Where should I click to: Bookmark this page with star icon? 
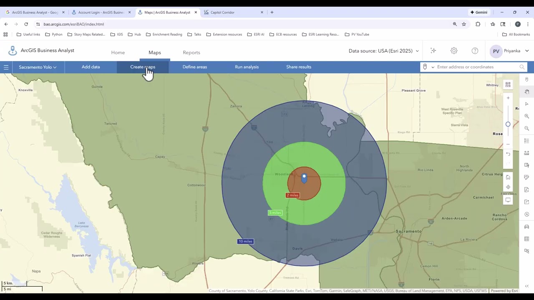tap(464, 24)
